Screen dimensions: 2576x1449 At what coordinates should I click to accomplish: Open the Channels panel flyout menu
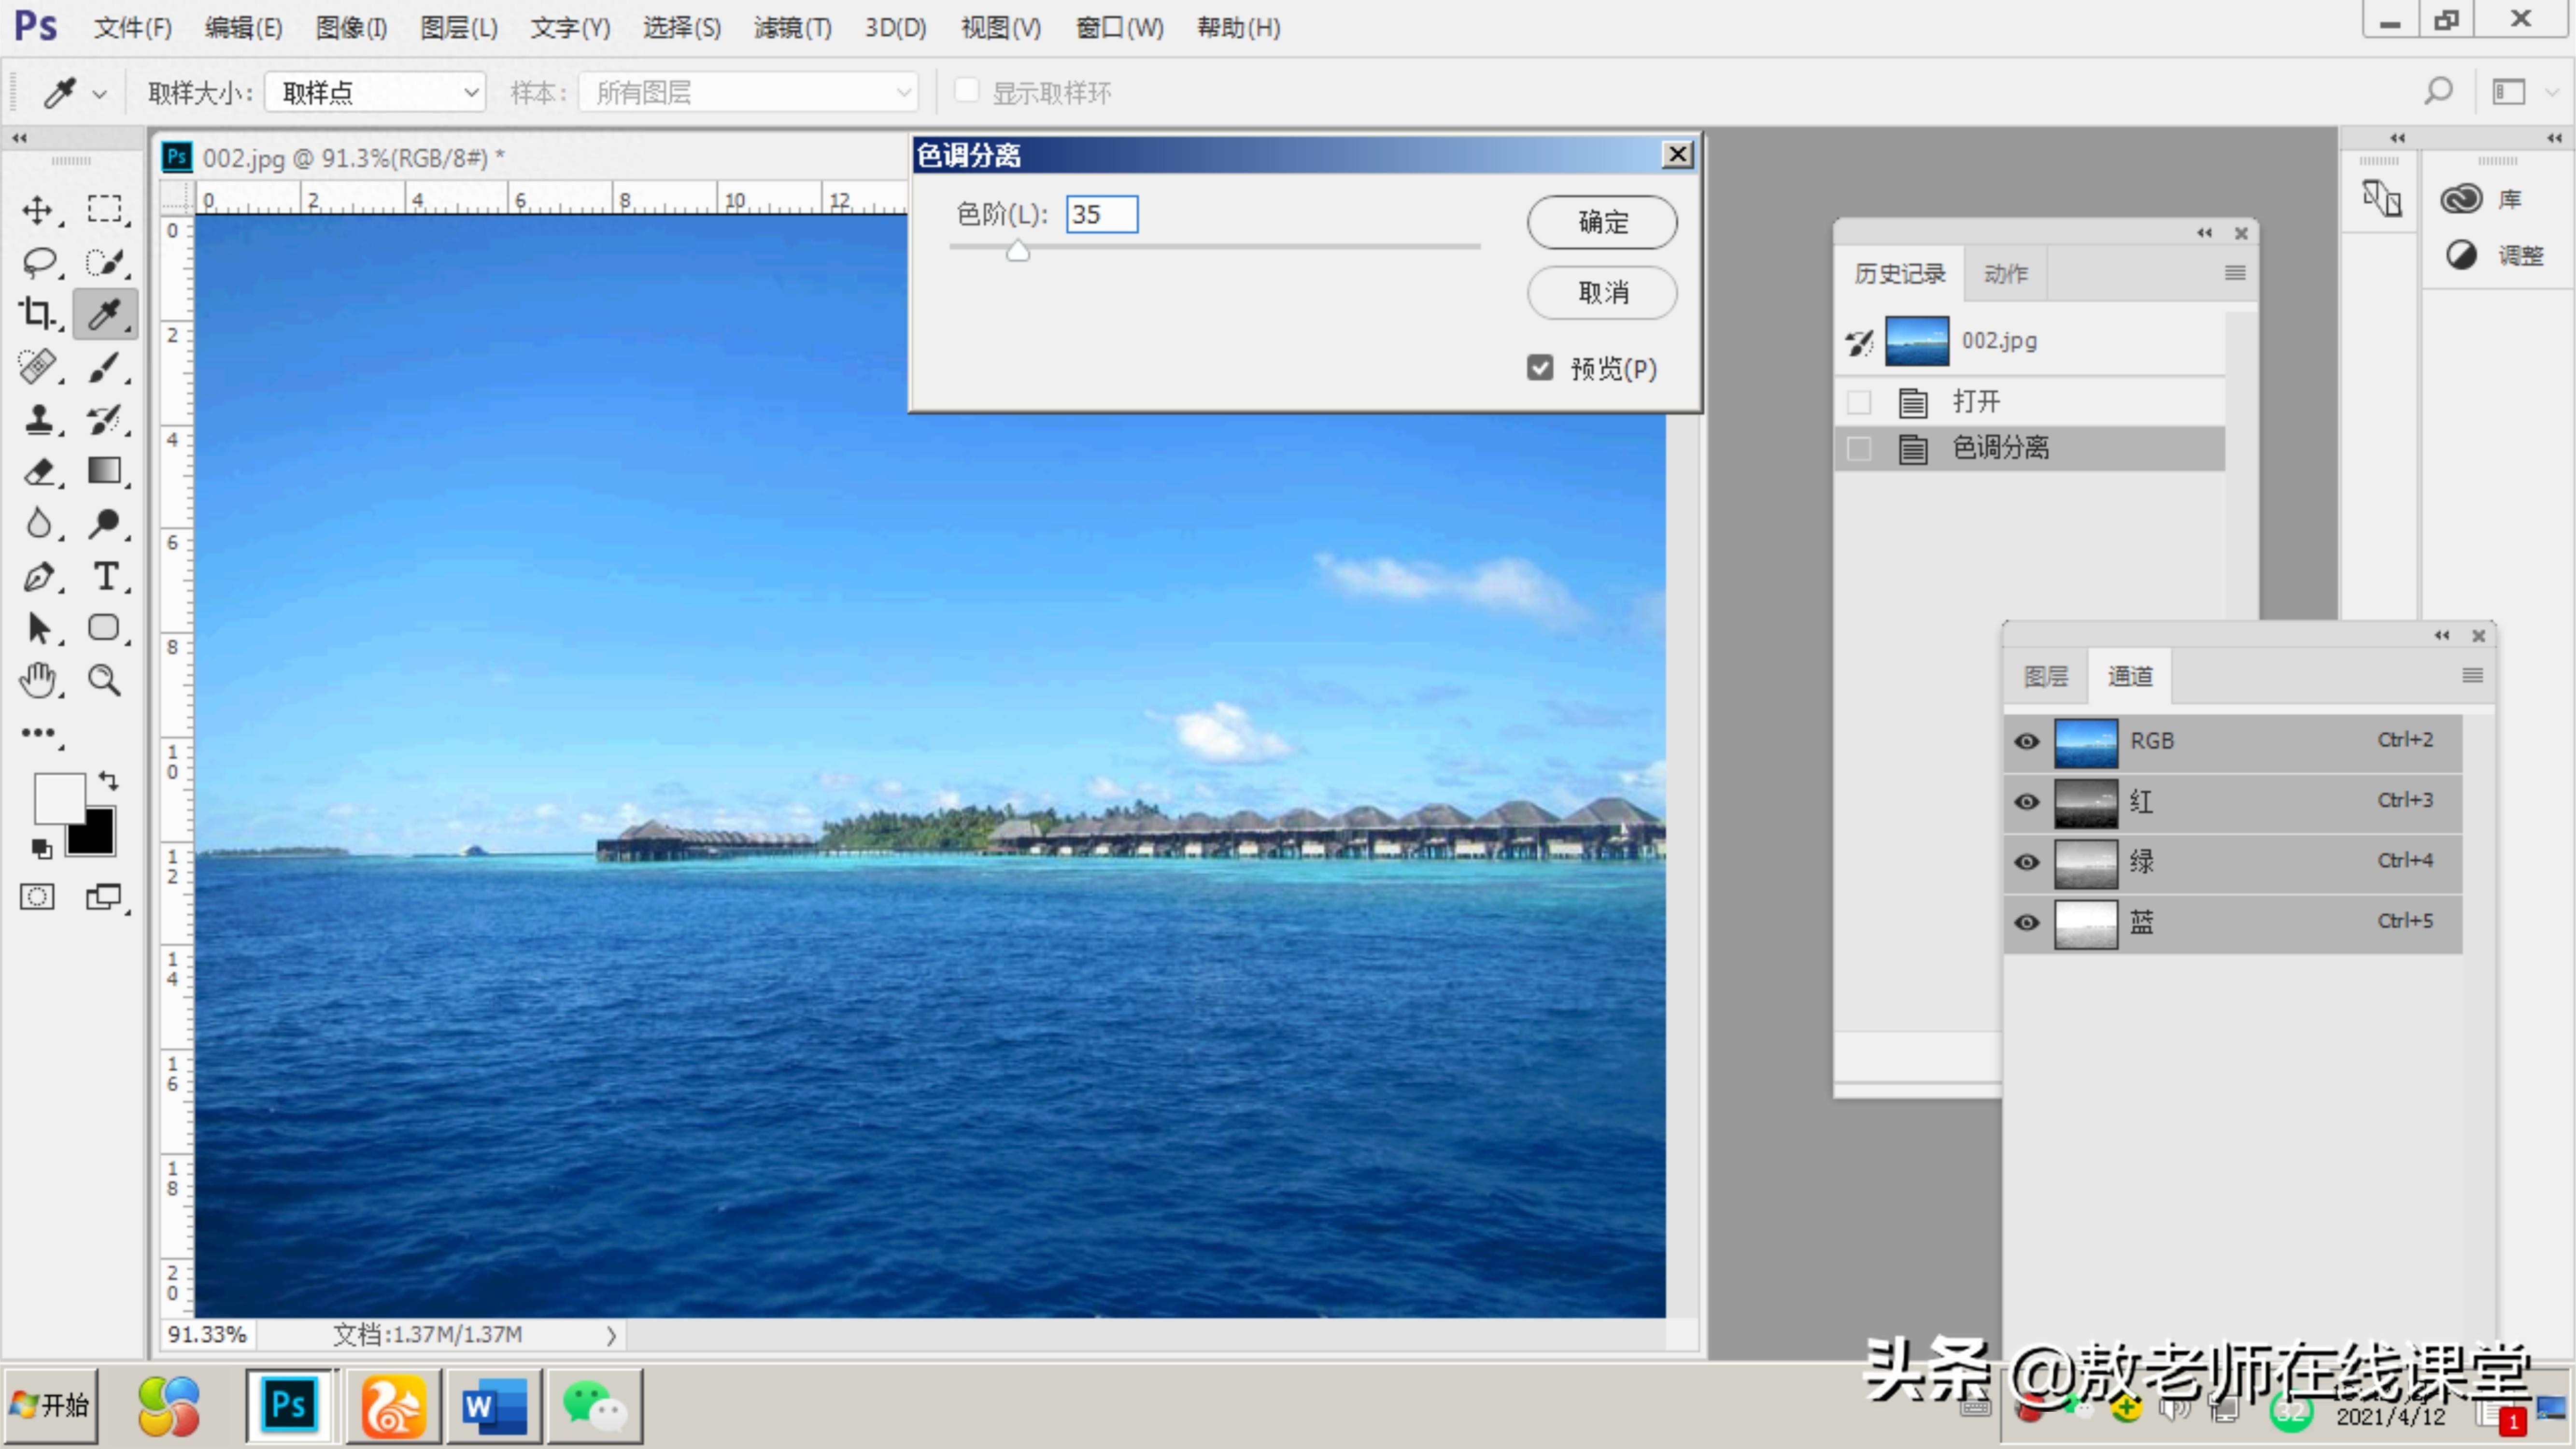[x=2472, y=676]
